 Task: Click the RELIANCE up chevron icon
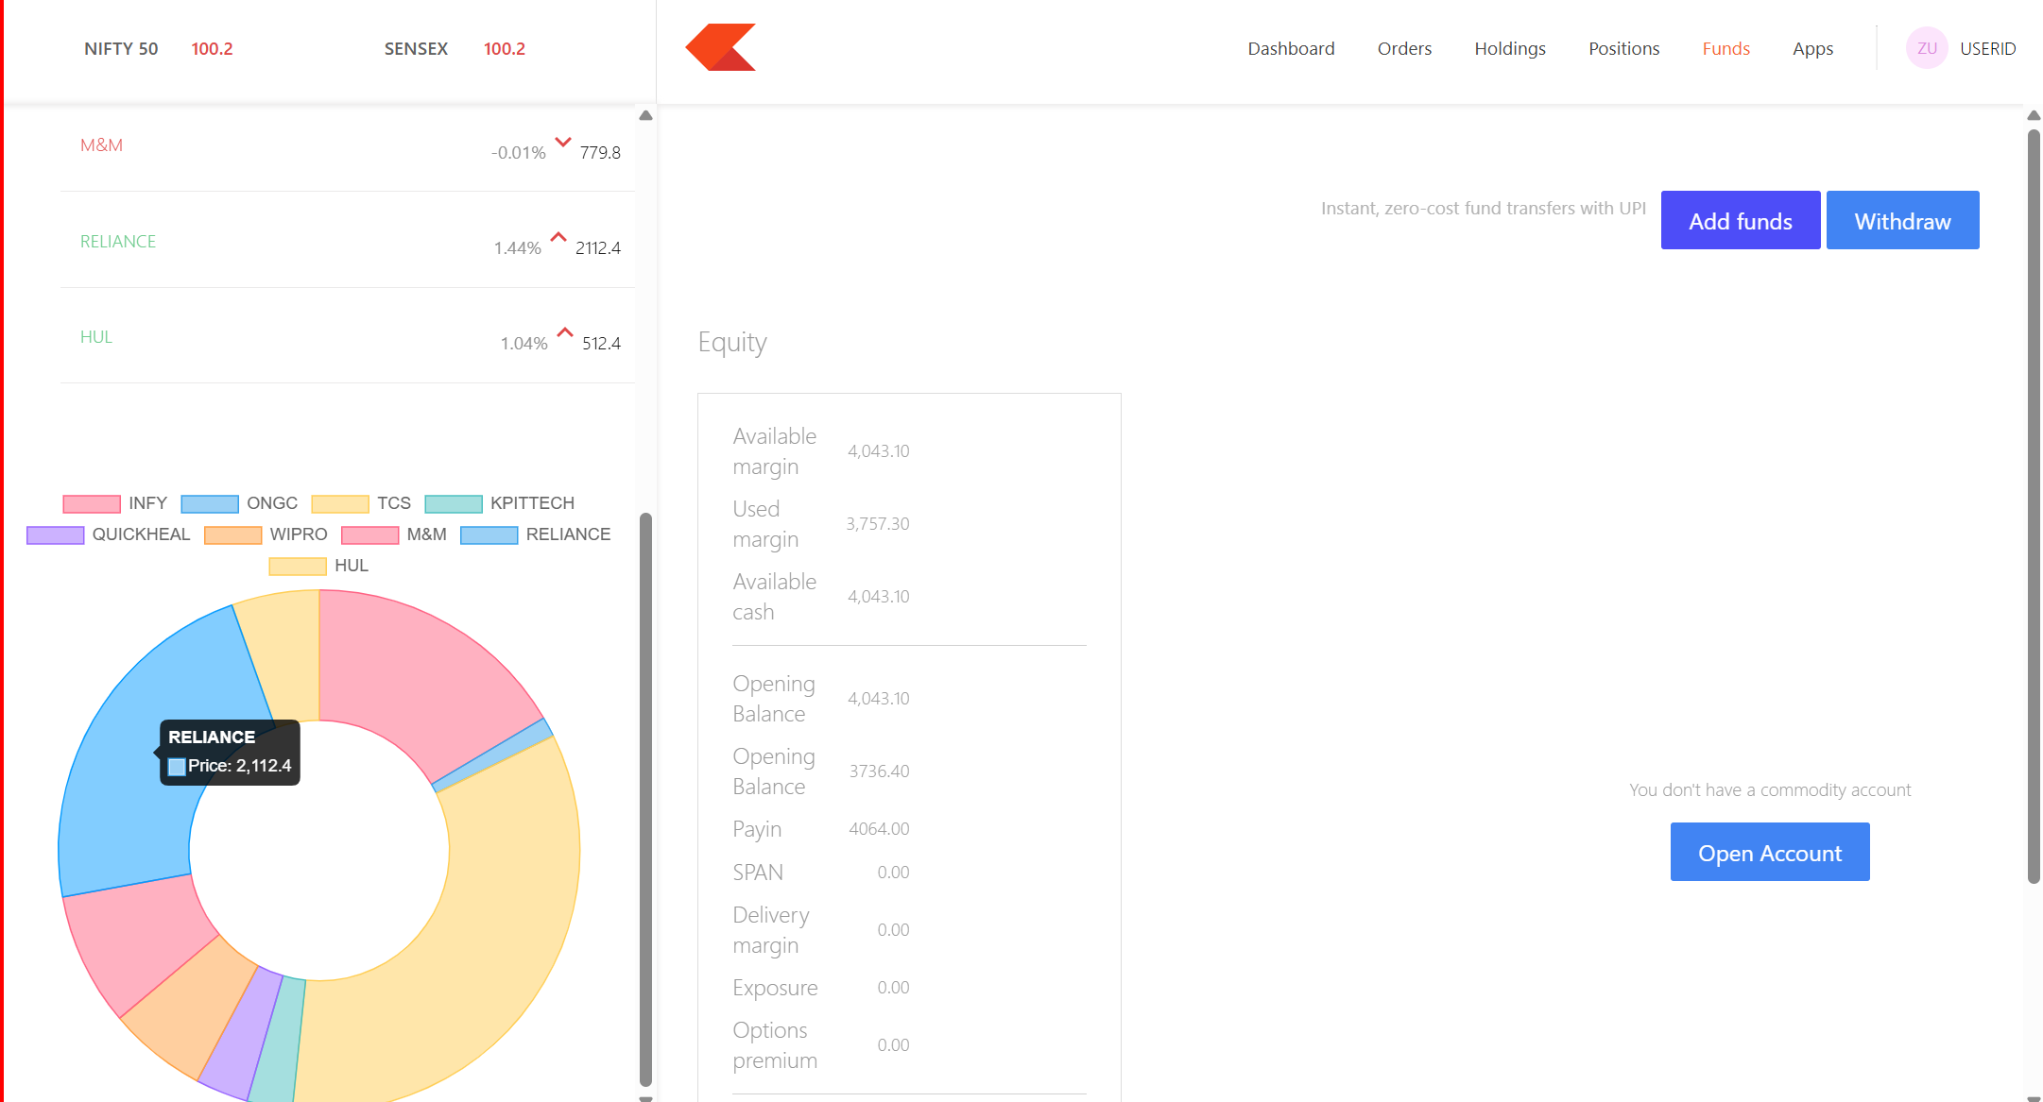coord(558,237)
